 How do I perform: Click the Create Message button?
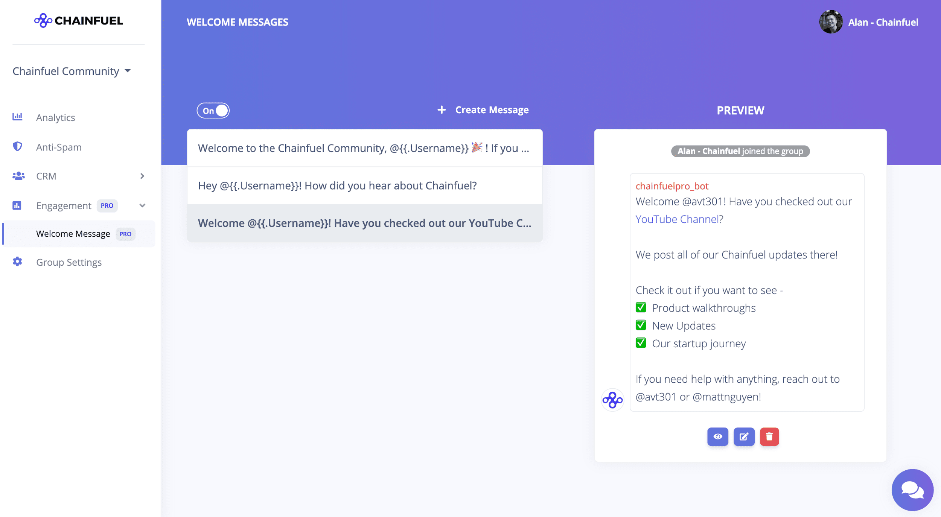point(492,110)
